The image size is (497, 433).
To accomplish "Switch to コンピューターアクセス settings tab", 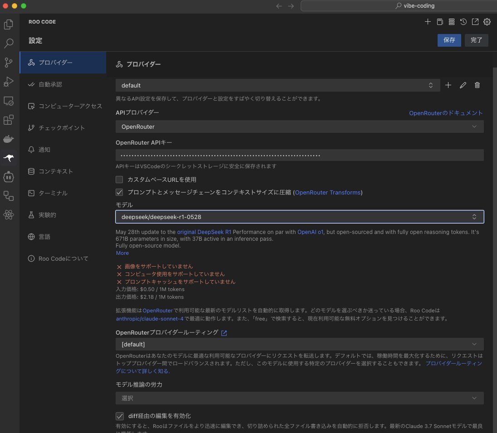I will [x=63, y=106].
